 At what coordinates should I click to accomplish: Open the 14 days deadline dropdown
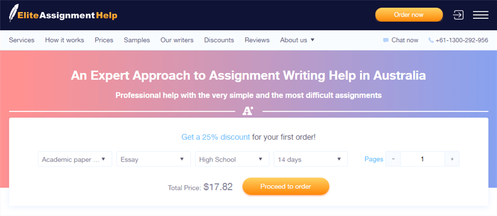click(311, 159)
